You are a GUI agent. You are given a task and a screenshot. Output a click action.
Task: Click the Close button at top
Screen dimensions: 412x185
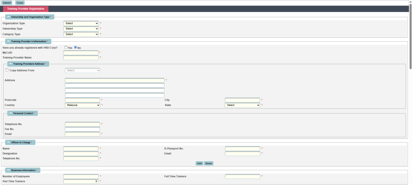[20, 3]
